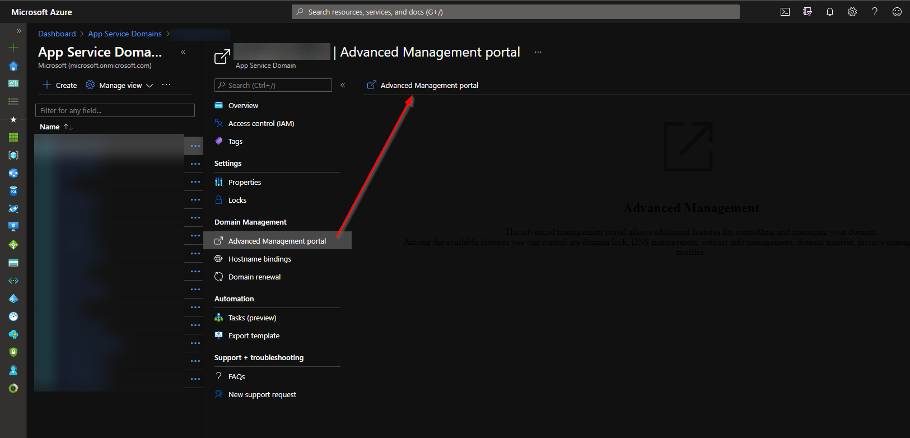
Task: Click Advanced Management portal toolbar link
Action: [423, 85]
